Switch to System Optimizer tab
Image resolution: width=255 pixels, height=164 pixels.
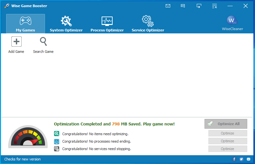point(66,24)
